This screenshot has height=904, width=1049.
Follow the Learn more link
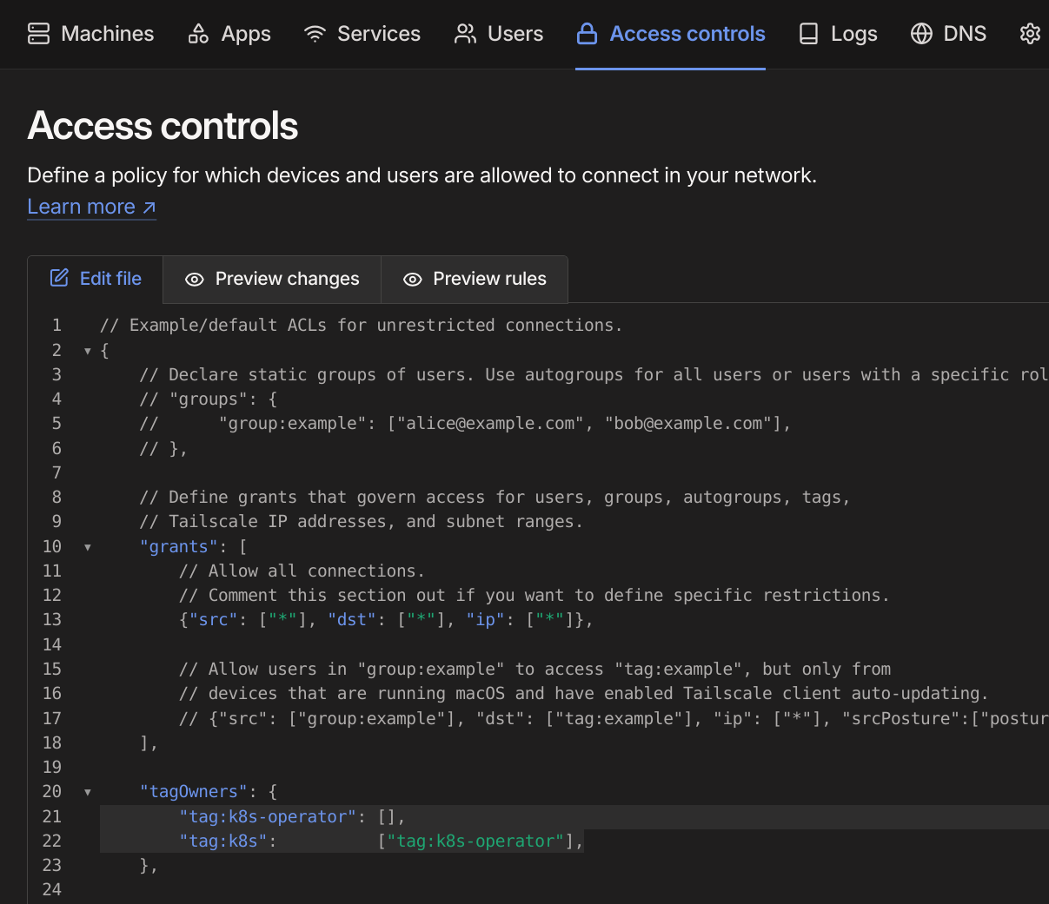point(91,207)
